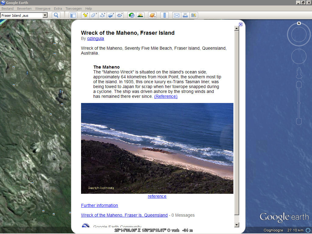Screen dimensions: 312x234
Task: Select the add image overlay tool
Action: [x=111, y=15]
